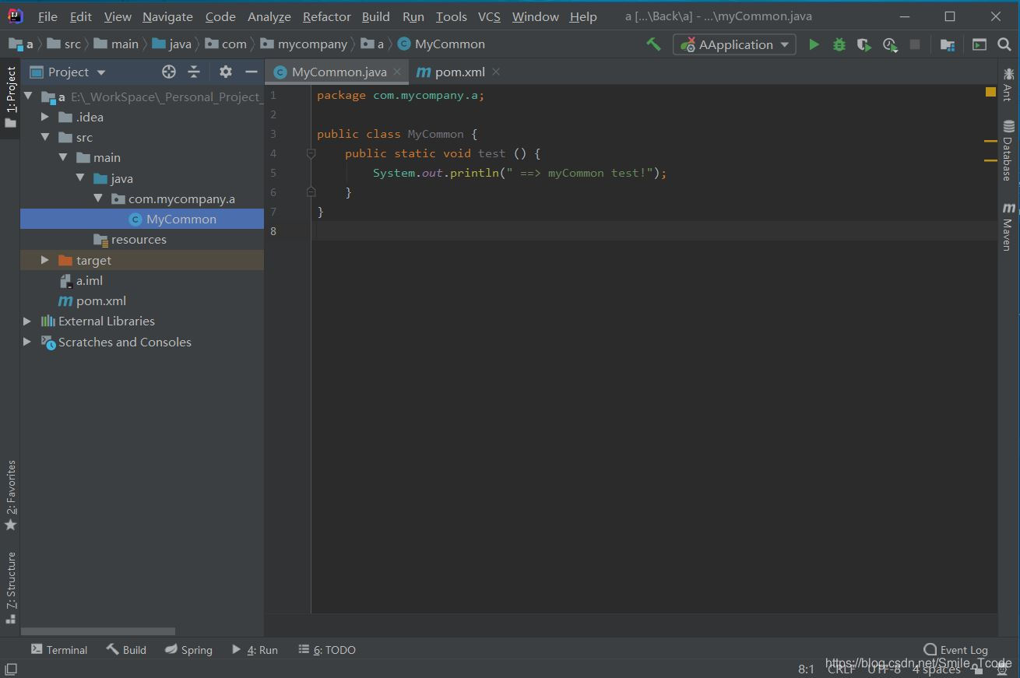Viewport: 1020px width, 678px height.
Task: Toggle the 1: Project tool window tab
Action: point(11,97)
